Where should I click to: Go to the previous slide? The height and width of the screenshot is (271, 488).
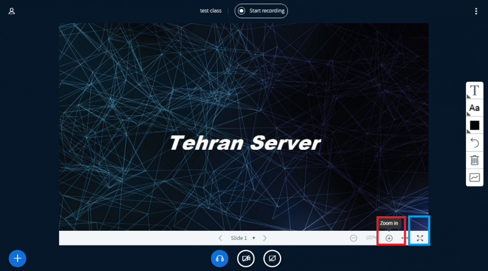(x=220, y=238)
